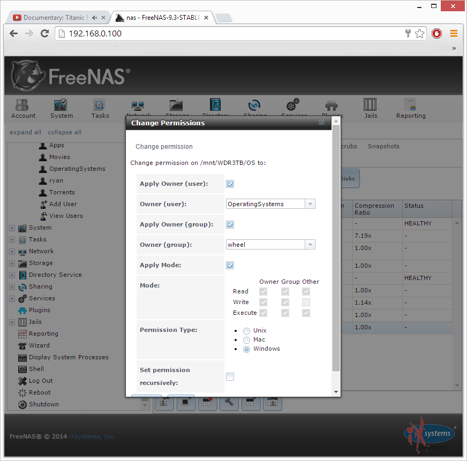Toggle Other Write mode checkbox
The image size is (467, 461).
click(306, 303)
